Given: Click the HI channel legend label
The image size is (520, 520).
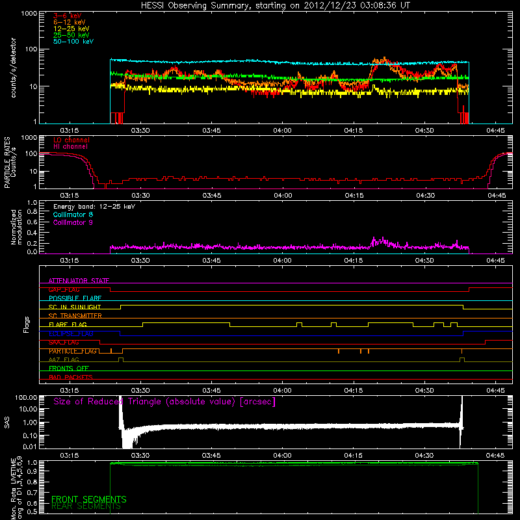Looking at the screenshot, I should [70, 147].
